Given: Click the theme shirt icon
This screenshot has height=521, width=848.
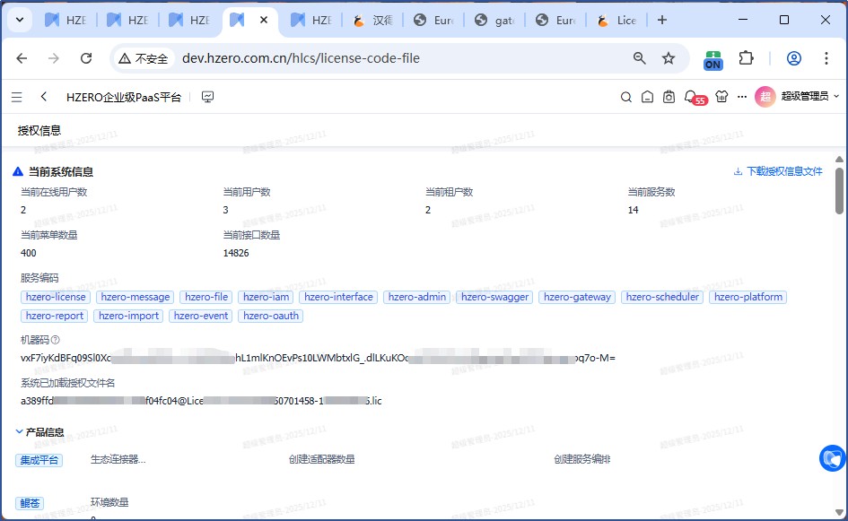Looking at the screenshot, I should pyautogui.click(x=720, y=97).
